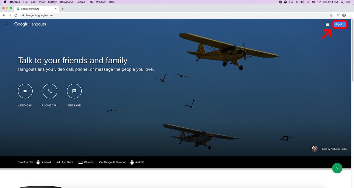Click the checkmark shield menu bar icon
The width and height of the screenshot is (354, 188).
(x=280, y=2)
